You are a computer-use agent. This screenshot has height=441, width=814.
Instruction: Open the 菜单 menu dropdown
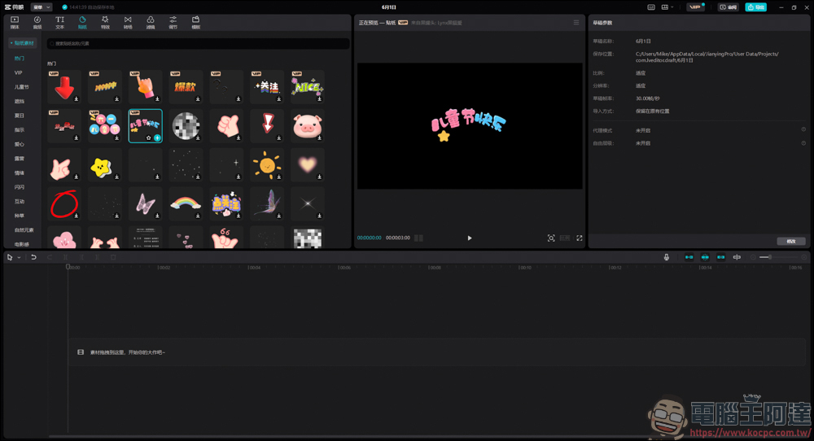41,7
